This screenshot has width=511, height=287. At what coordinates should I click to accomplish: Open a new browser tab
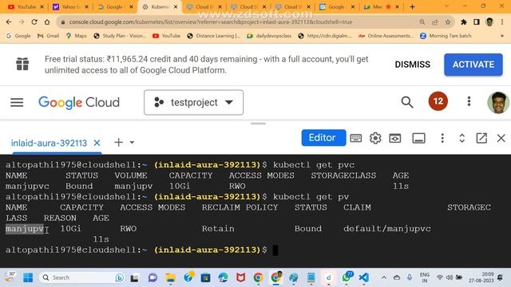[412, 6]
